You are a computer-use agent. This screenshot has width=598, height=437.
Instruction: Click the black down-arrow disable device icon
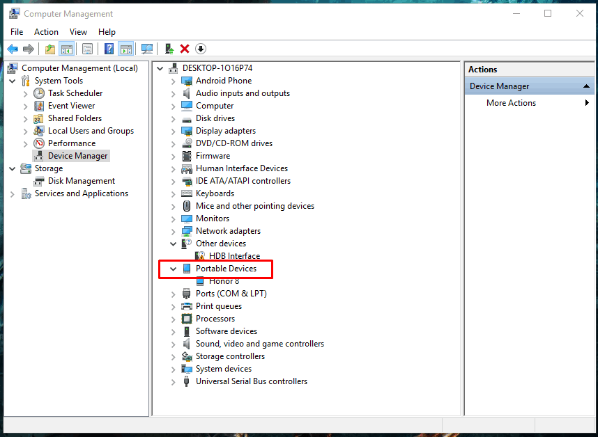(201, 49)
